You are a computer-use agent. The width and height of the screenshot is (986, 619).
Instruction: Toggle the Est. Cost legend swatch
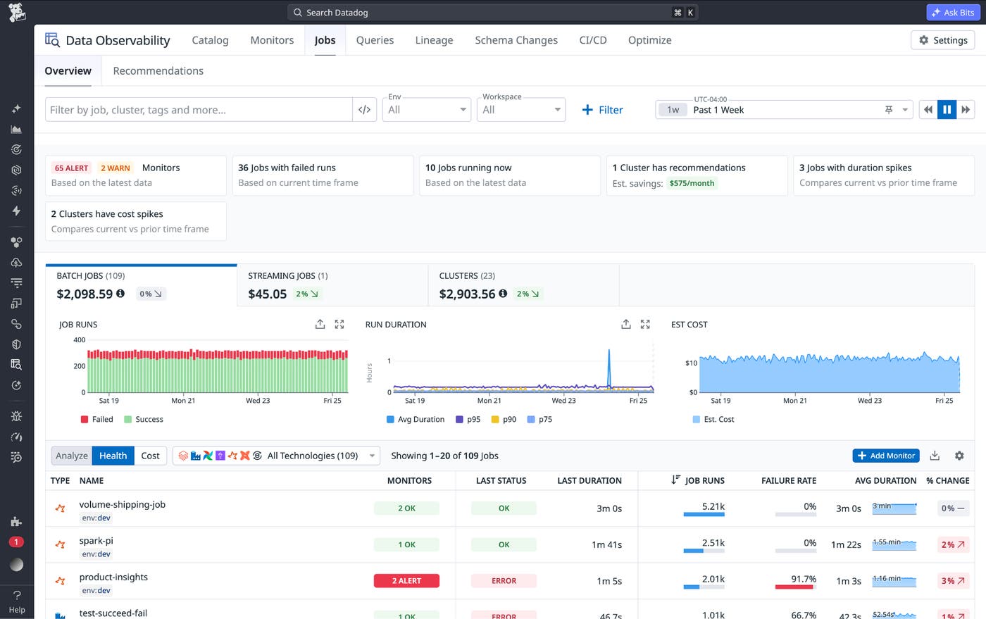[x=696, y=419]
